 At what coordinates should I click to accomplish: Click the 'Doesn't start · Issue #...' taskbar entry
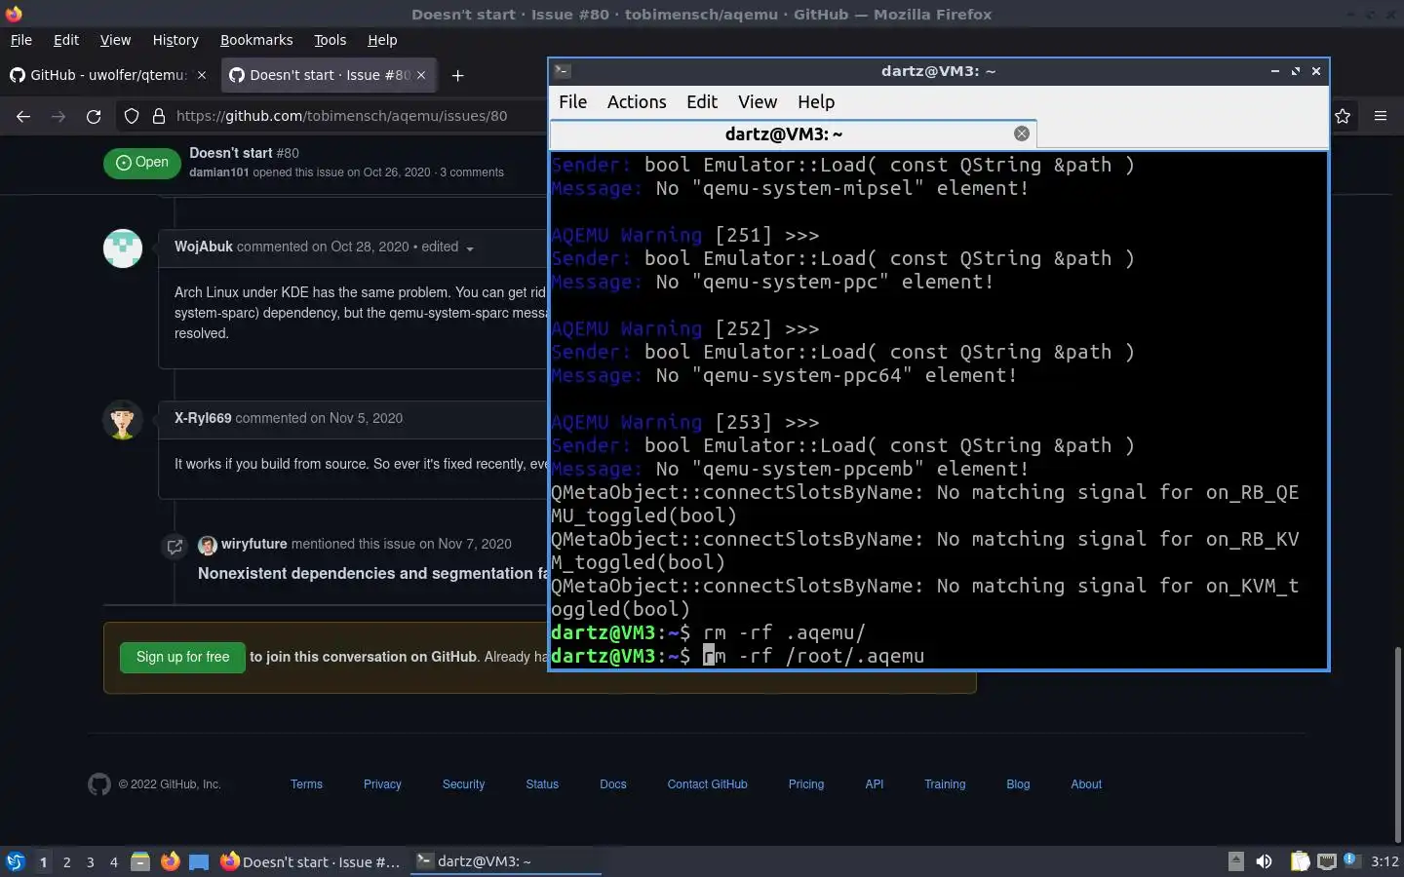[x=311, y=861]
